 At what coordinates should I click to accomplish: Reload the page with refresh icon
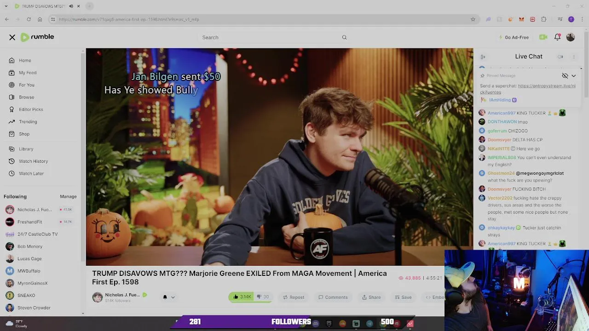[29, 19]
